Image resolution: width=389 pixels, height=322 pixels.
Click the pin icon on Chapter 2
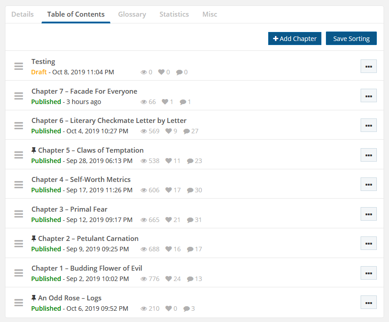click(x=34, y=239)
